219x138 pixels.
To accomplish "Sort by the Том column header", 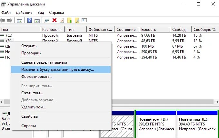I will coord(20,30).
